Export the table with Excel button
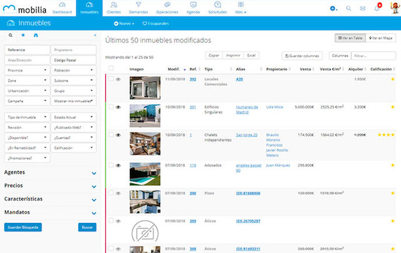Image resolution: width=401 pixels, height=253 pixels. pyautogui.click(x=251, y=56)
